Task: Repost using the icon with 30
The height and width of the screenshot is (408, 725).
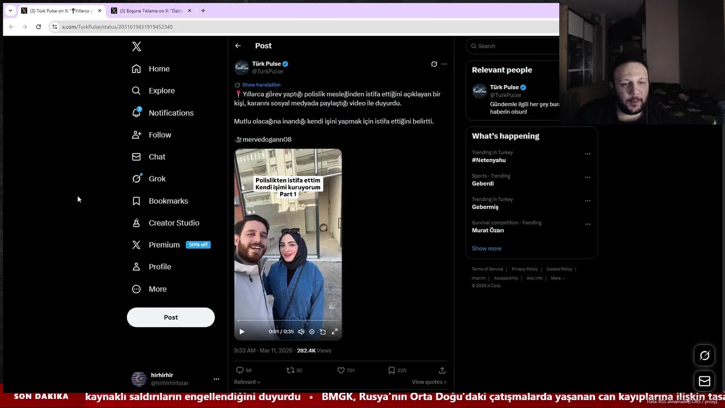Action: (294, 370)
